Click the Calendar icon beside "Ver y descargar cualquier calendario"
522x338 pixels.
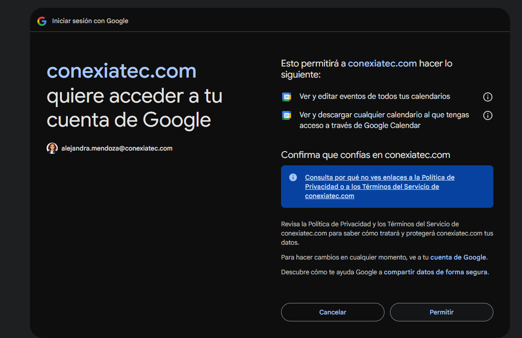coord(286,115)
